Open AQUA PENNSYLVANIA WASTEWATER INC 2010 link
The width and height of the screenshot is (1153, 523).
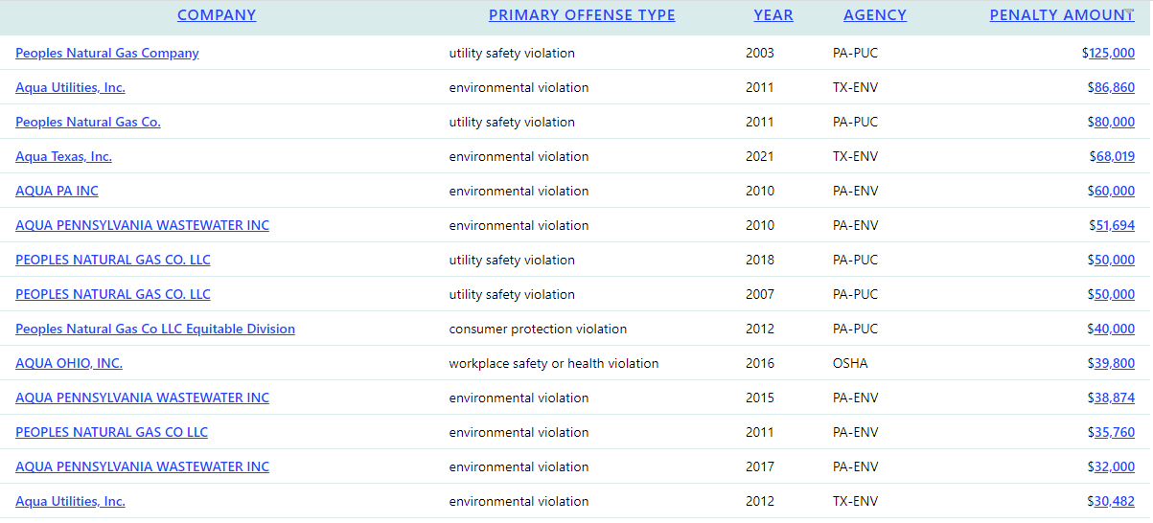(142, 225)
